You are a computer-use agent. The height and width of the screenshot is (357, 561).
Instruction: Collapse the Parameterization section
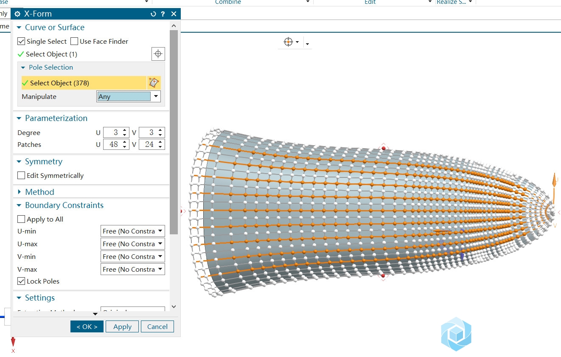[19, 118]
